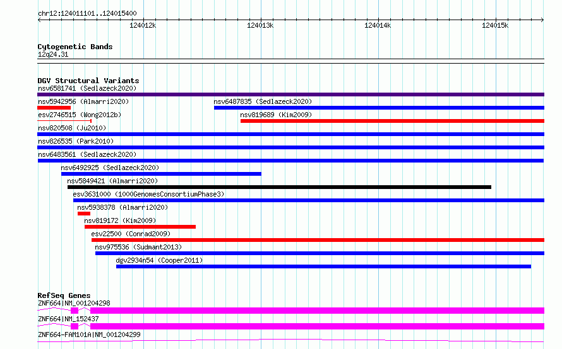
Task: Click the short red nsv5942956 bar
Action: [54, 108]
